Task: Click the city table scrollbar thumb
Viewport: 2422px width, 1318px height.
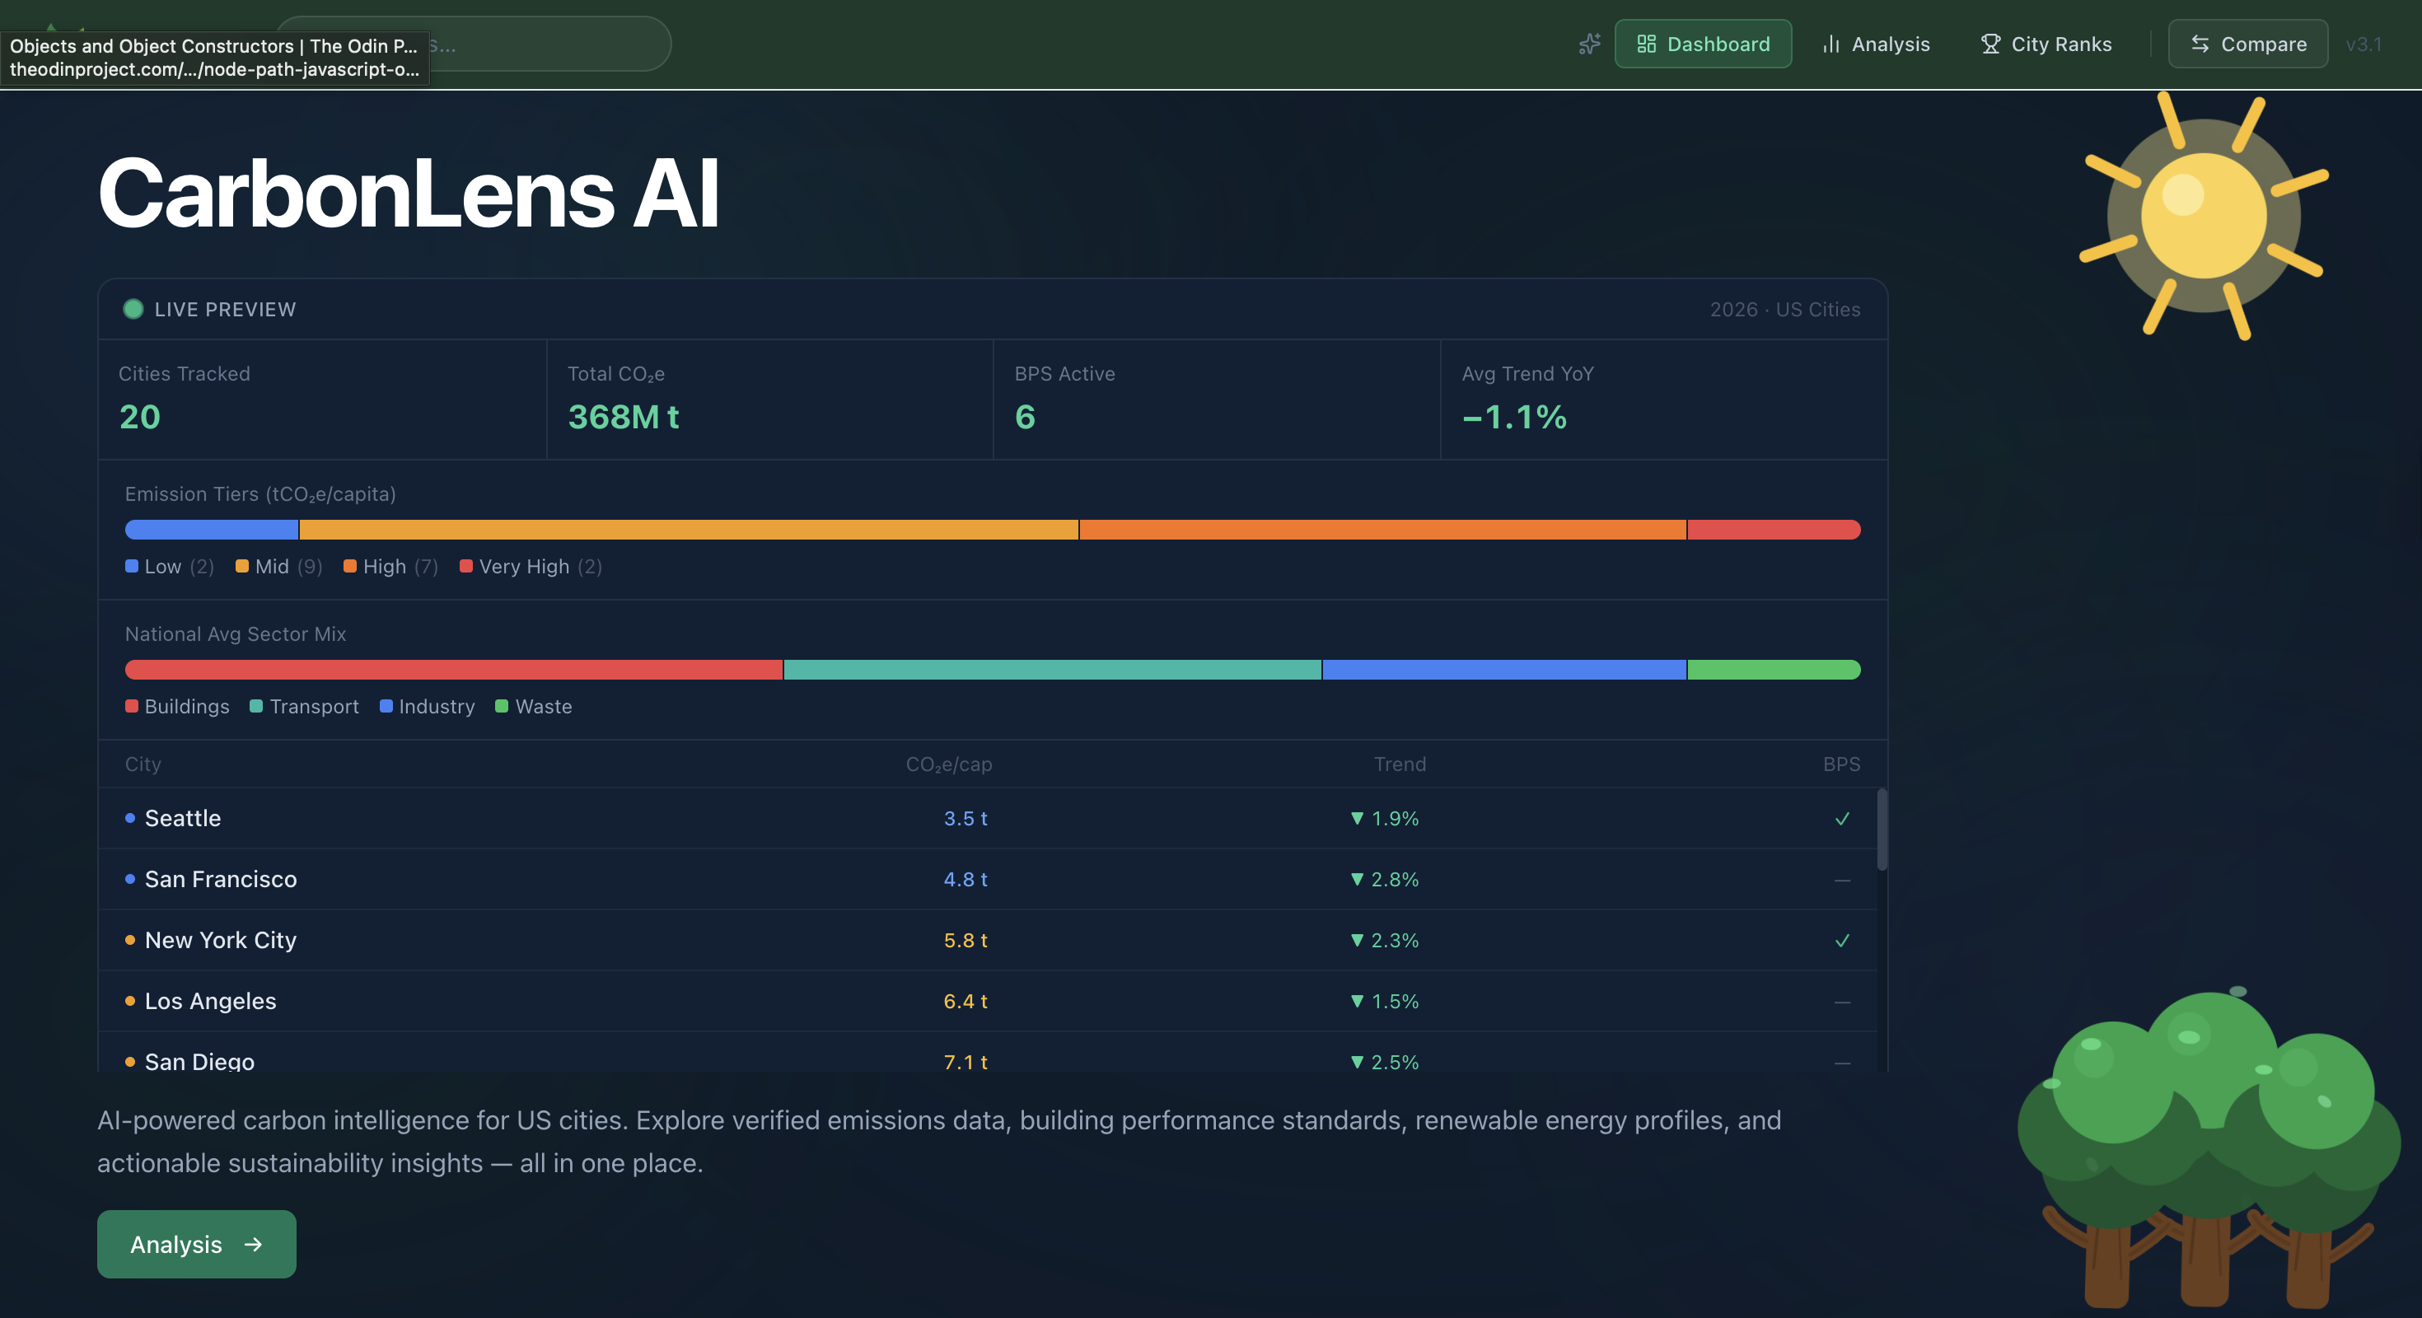Action: 1882,830
